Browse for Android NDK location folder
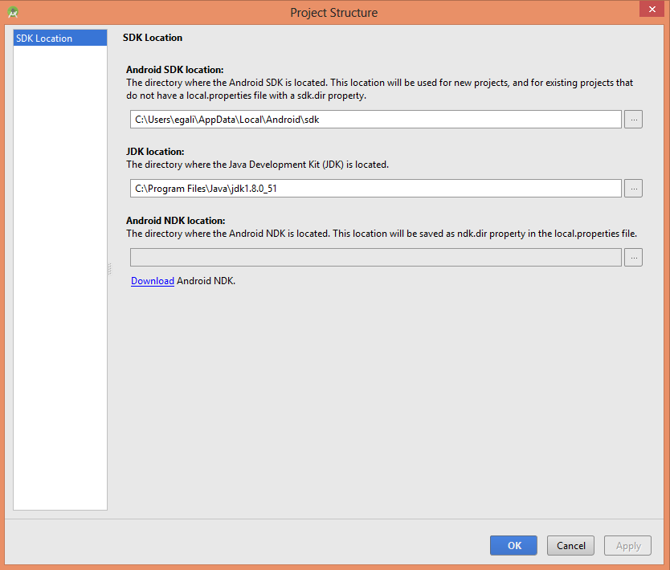Image resolution: width=670 pixels, height=570 pixels. pos(633,258)
